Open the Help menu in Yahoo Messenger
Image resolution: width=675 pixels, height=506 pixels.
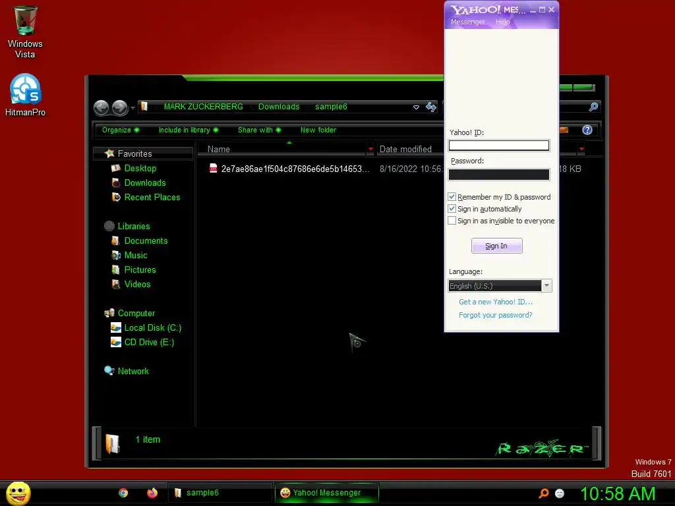point(502,22)
